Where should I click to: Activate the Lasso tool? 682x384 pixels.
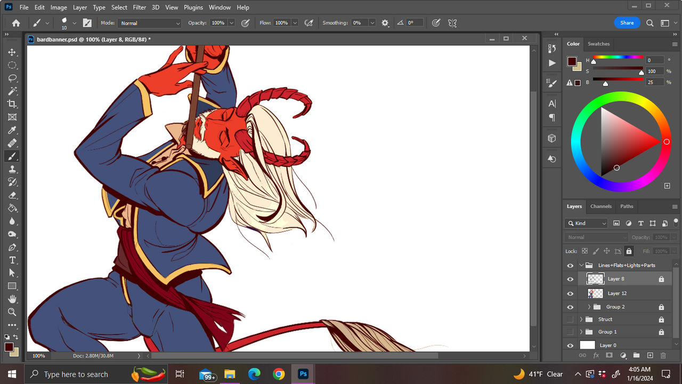point(12,78)
